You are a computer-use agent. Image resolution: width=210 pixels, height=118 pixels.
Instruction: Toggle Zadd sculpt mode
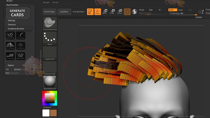(x=173, y=10)
